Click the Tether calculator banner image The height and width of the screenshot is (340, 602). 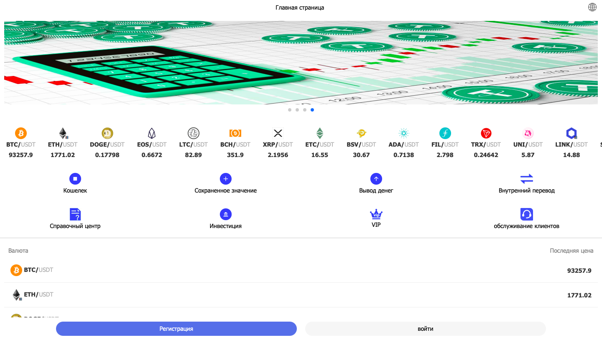[x=301, y=63]
